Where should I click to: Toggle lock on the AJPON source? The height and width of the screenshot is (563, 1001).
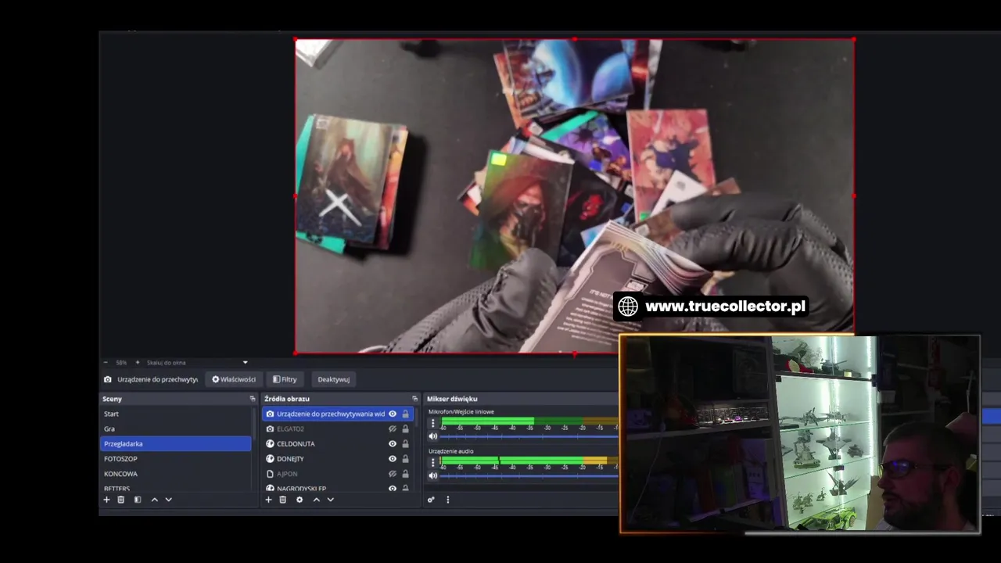pos(405,473)
